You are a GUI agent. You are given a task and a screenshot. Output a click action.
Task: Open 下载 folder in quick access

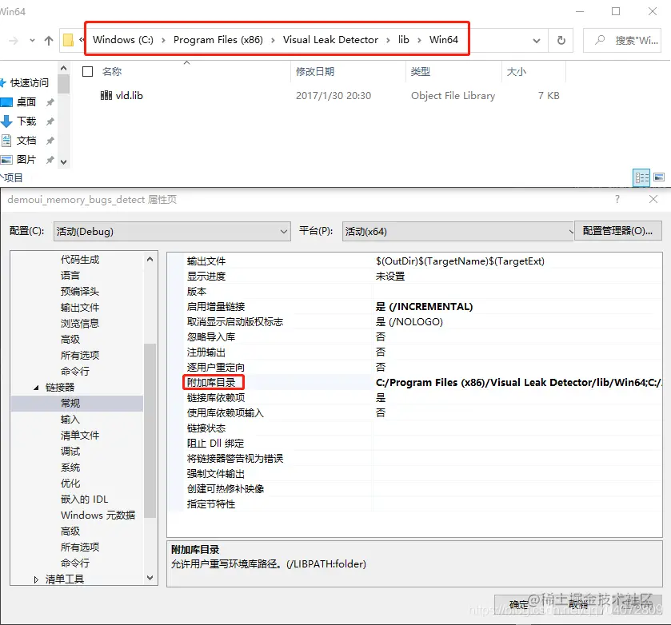[x=26, y=121]
